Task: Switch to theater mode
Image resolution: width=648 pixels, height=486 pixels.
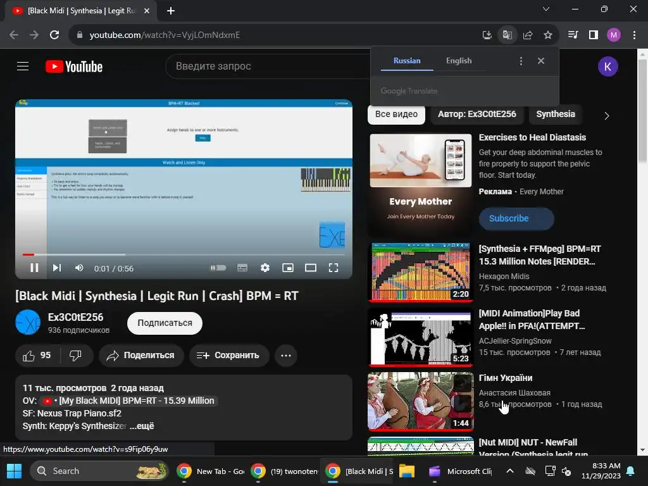Action: (x=310, y=268)
